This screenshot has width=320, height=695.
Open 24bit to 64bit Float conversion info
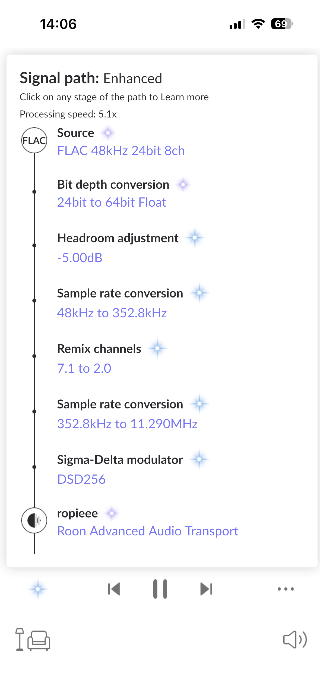click(112, 202)
